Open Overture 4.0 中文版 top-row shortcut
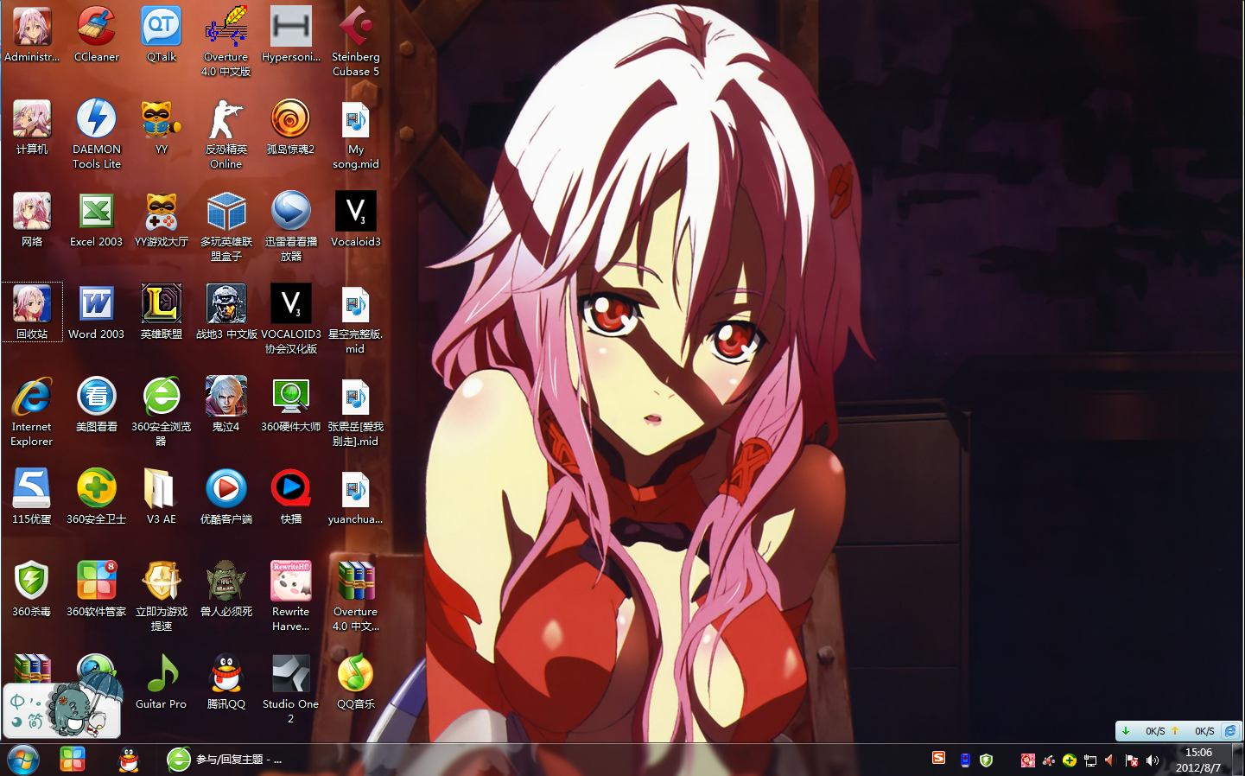Screen dimensions: 1245x776 click(x=226, y=41)
